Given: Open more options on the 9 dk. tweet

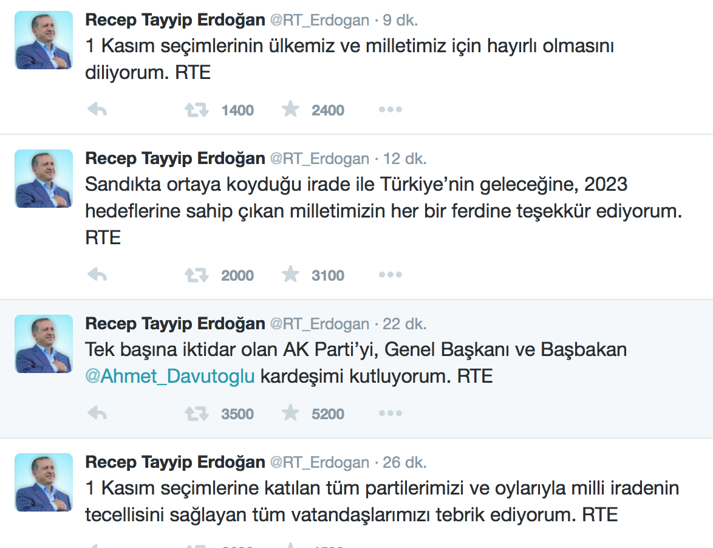Looking at the screenshot, I should tap(390, 110).
